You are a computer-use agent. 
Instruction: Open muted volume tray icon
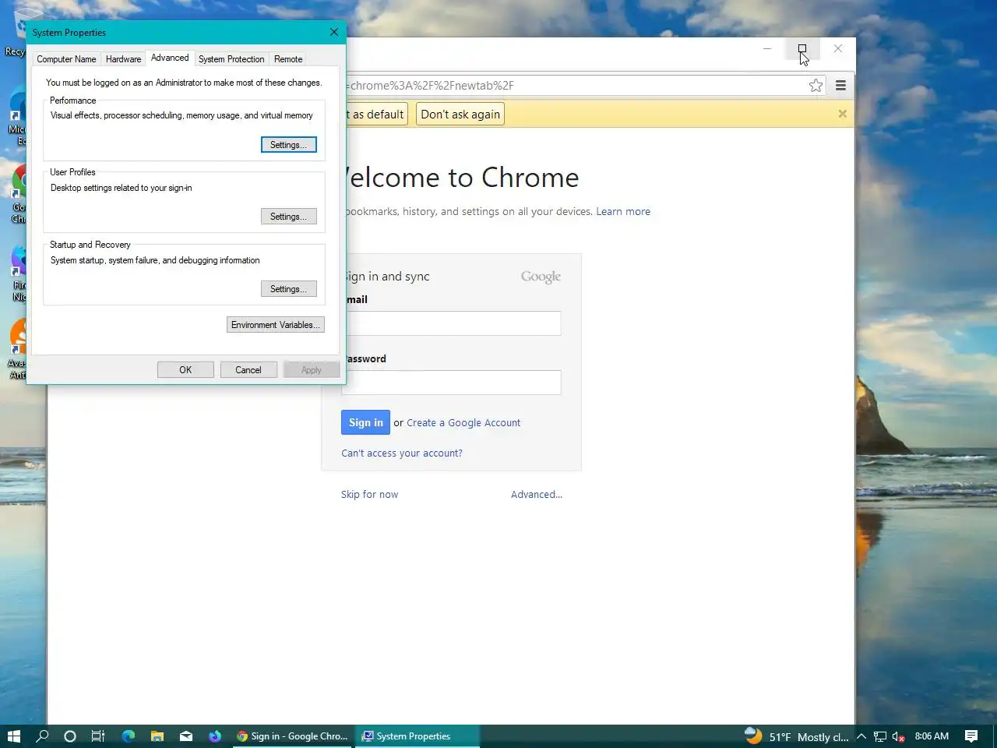[898, 736]
